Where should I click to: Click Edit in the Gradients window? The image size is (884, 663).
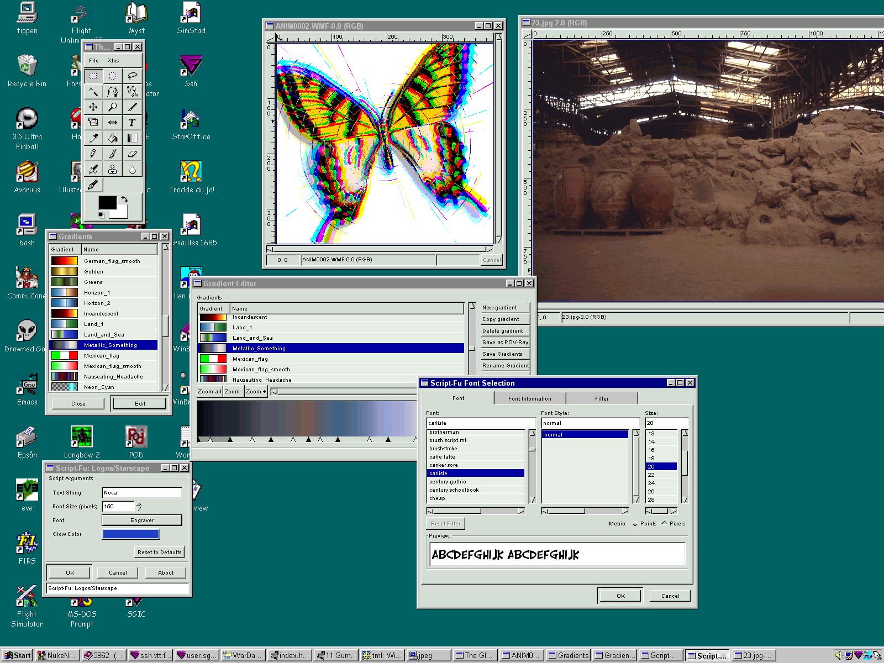[140, 403]
